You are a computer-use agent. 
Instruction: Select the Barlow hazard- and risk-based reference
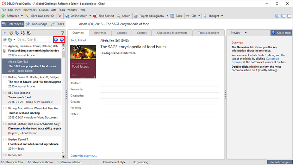coord(32,82)
